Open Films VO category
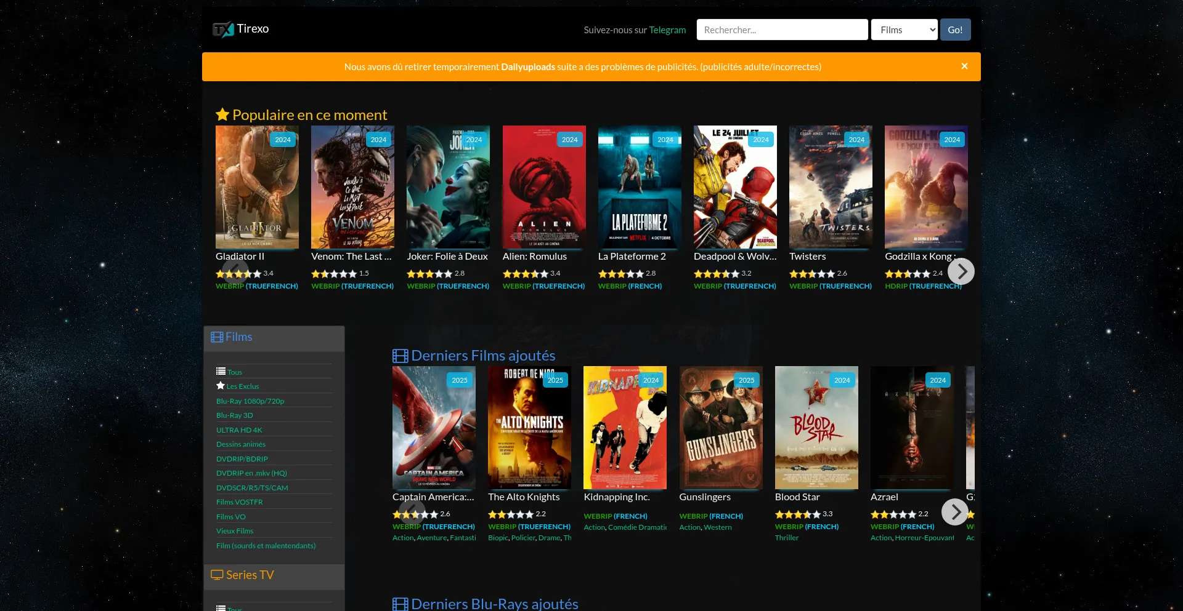 click(x=231, y=517)
